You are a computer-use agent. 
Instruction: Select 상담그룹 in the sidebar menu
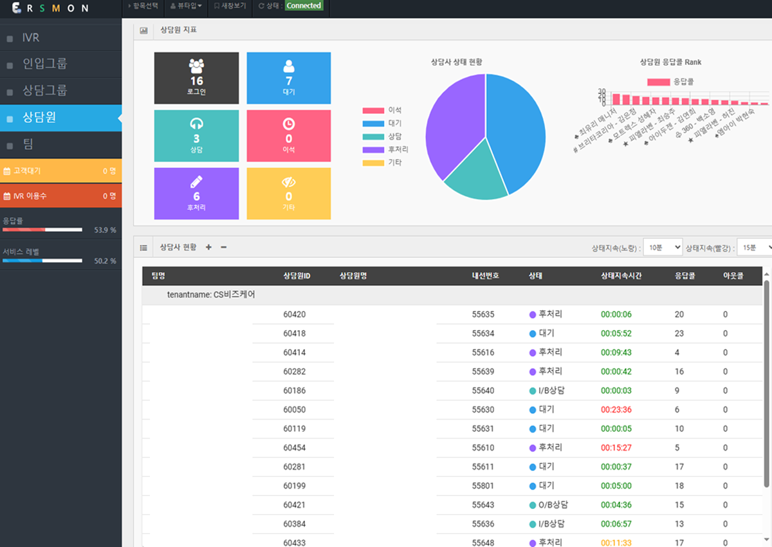click(x=45, y=91)
